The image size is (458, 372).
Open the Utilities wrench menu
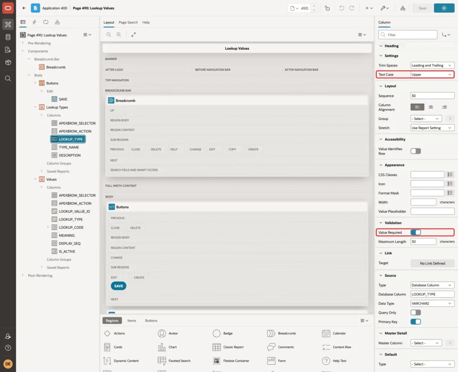385,8
